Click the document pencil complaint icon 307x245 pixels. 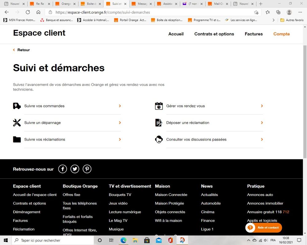click(x=159, y=123)
